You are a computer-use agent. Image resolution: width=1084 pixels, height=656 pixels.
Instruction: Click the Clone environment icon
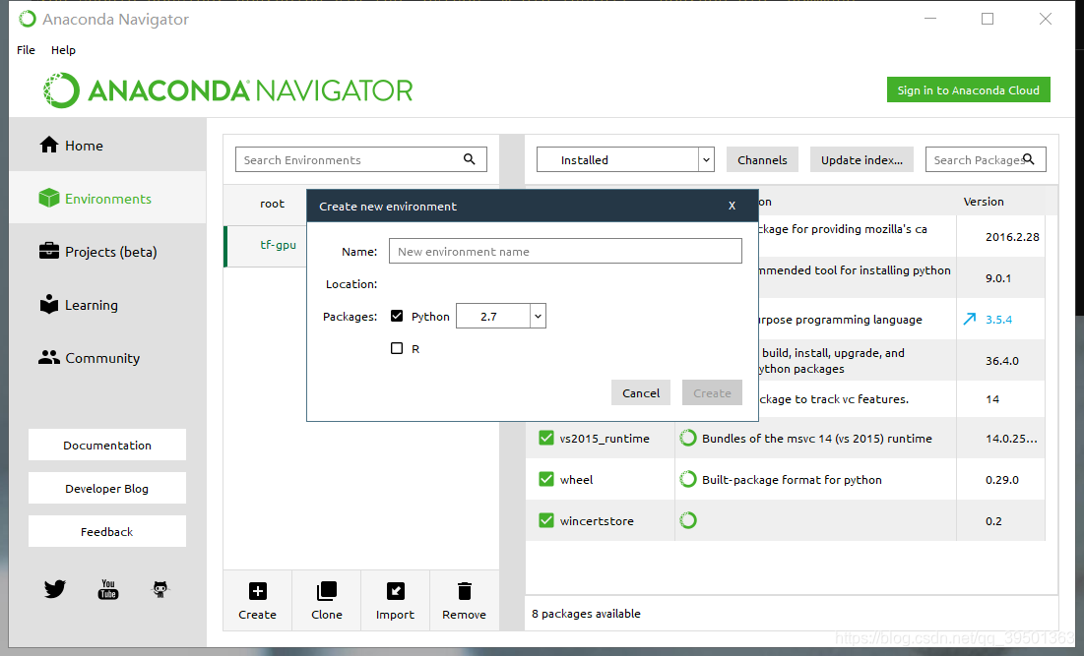[326, 591]
